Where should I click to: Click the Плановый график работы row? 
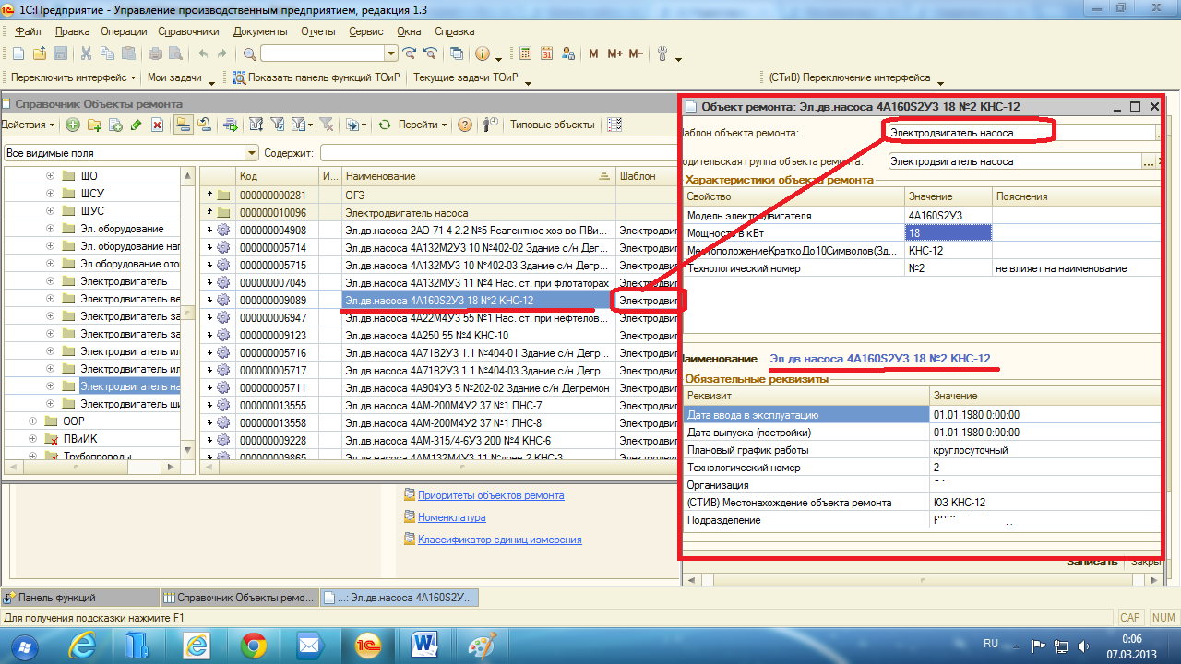click(x=923, y=450)
